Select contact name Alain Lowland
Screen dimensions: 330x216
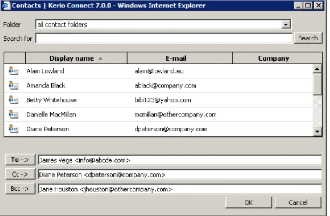[45, 71]
